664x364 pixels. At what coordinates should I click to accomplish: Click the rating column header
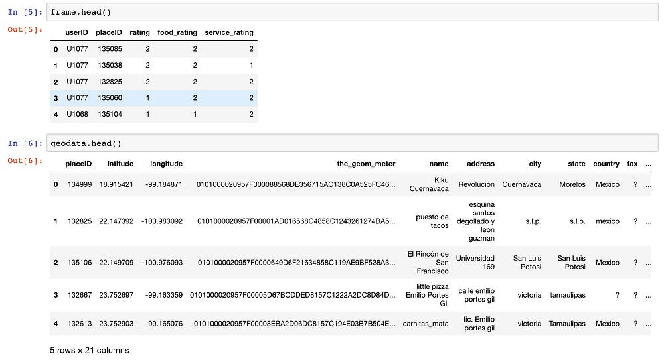[139, 32]
